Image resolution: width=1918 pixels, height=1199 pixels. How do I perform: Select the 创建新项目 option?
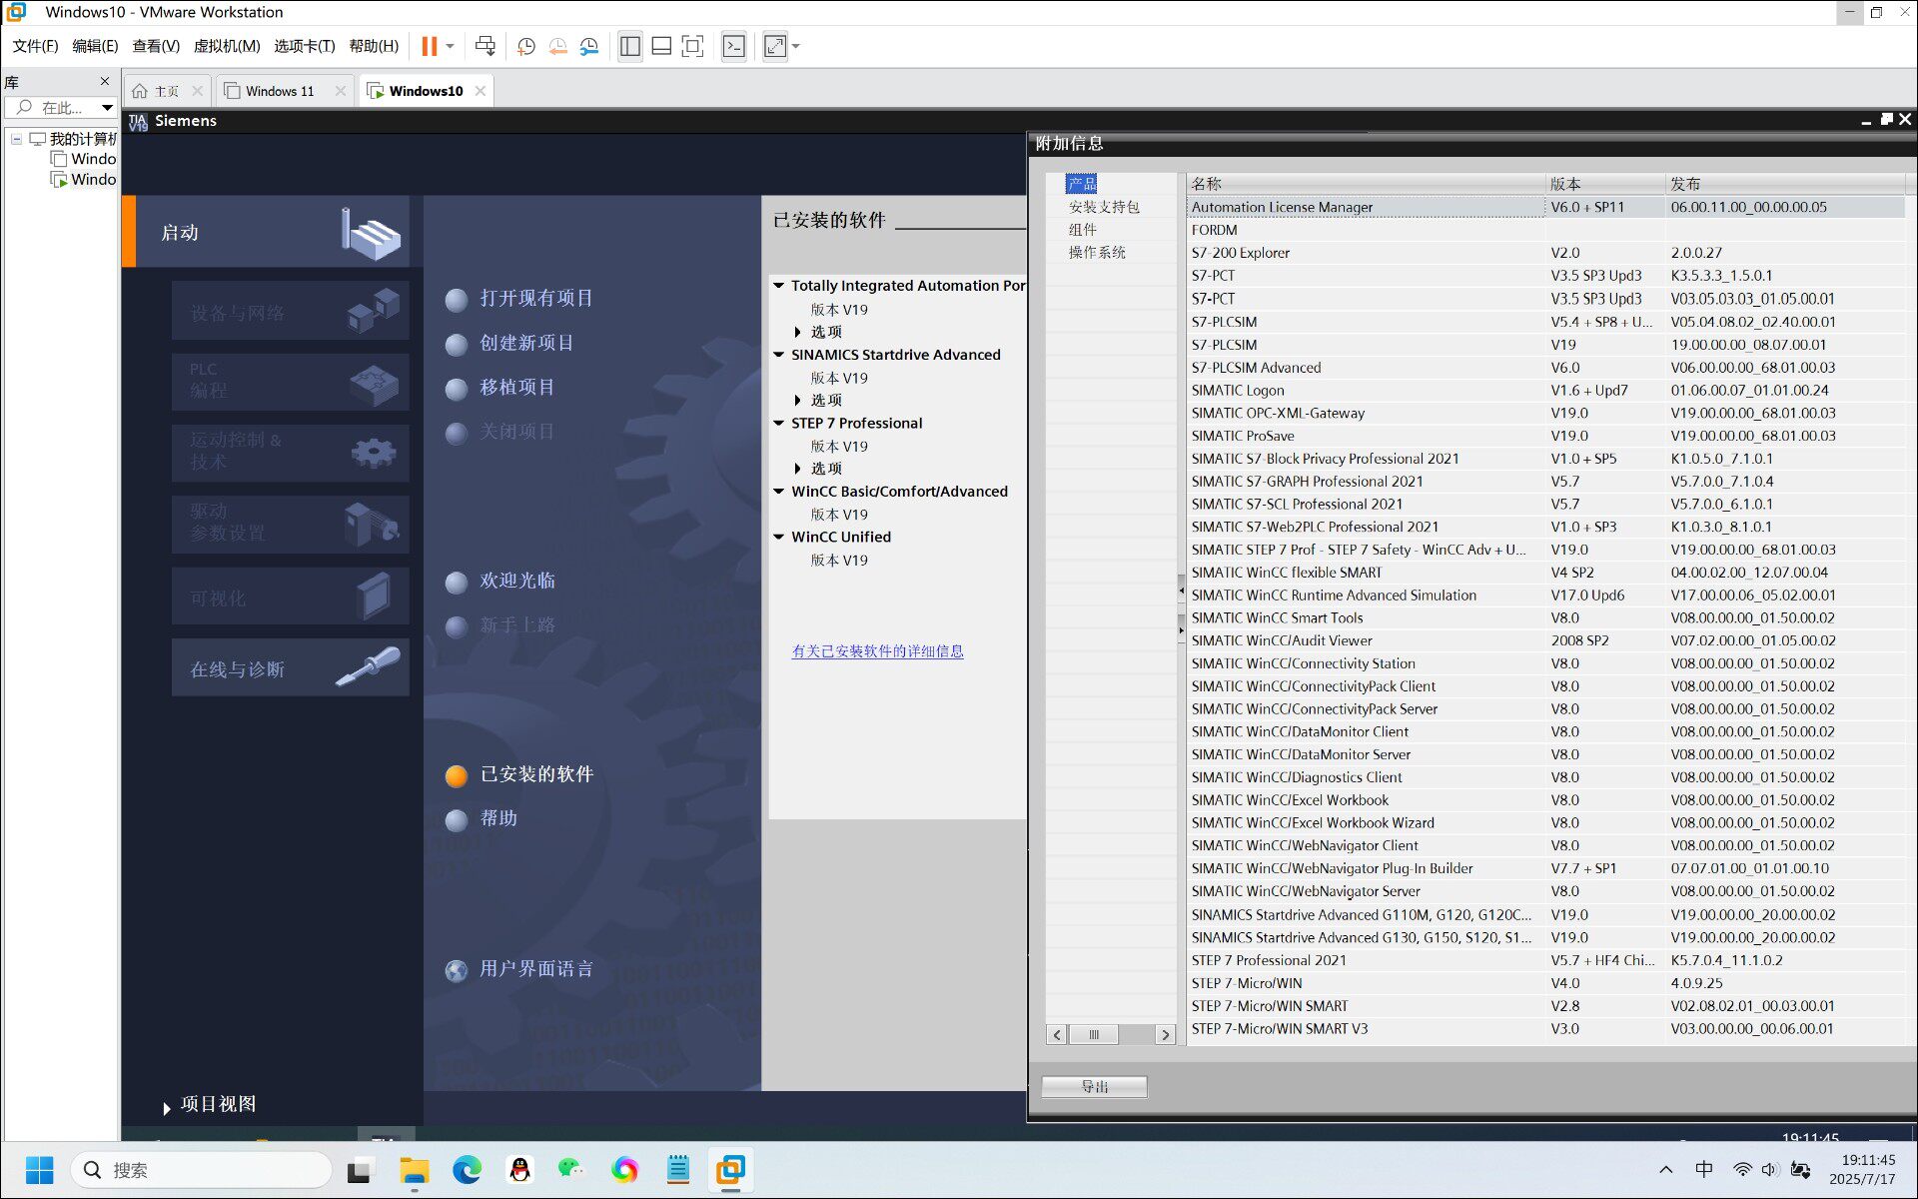point(510,343)
